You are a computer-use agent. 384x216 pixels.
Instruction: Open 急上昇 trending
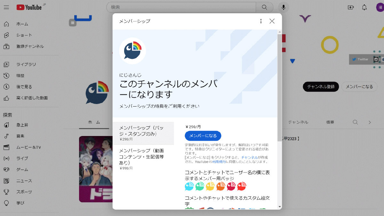(22, 125)
